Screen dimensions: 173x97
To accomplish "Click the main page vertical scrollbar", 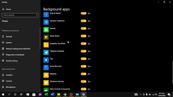I will (172, 72).
